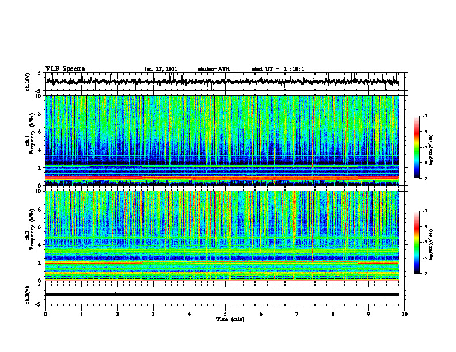
Task: Click the ch.3(V) axis label
Action: coord(28,295)
